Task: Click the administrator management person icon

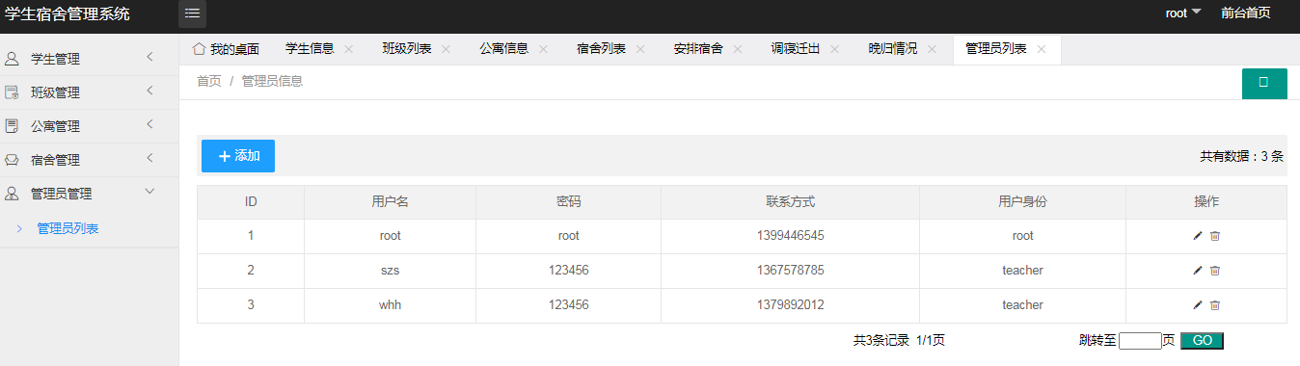Action: (12, 194)
